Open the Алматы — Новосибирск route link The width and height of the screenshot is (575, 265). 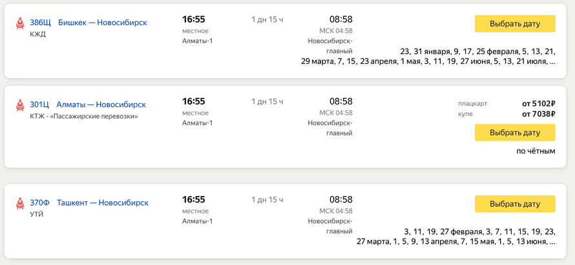(101, 104)
